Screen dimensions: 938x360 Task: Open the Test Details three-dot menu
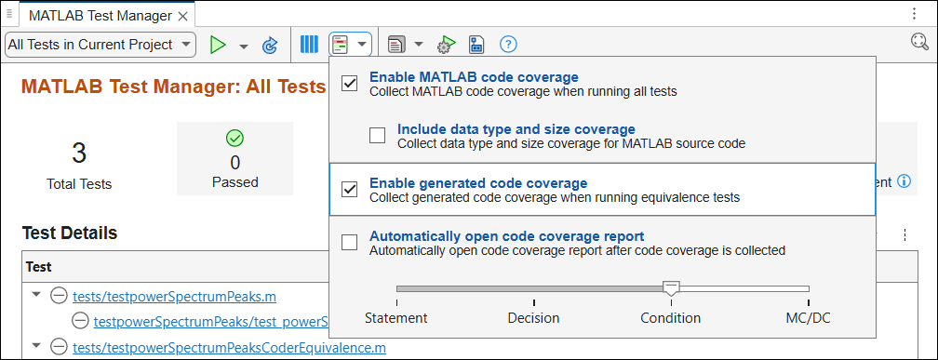pyautogui.click(x=905, y=234)
